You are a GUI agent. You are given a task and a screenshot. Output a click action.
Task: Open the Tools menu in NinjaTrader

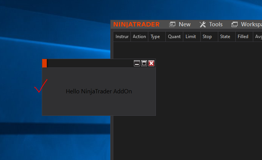point(216,24)
